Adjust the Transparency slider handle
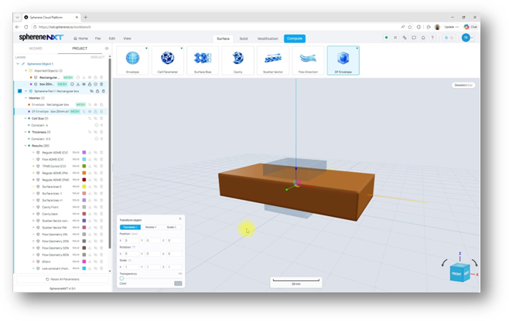This screenshot has width=509, height=321. pyautogui.click(x=121, y=279)
